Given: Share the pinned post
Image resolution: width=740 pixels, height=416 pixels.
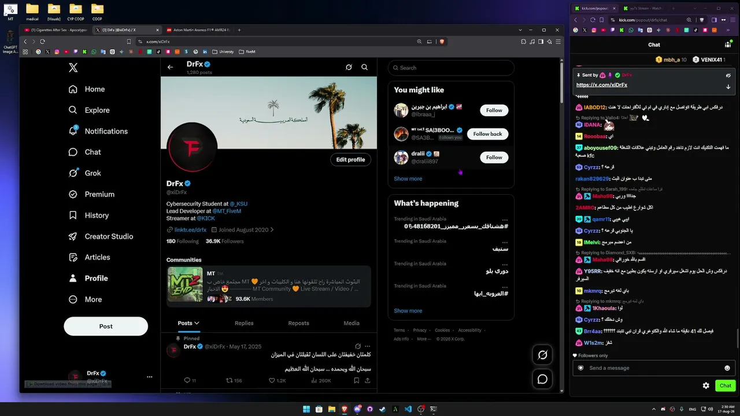Looking at the screenshot, I should 367,380.
